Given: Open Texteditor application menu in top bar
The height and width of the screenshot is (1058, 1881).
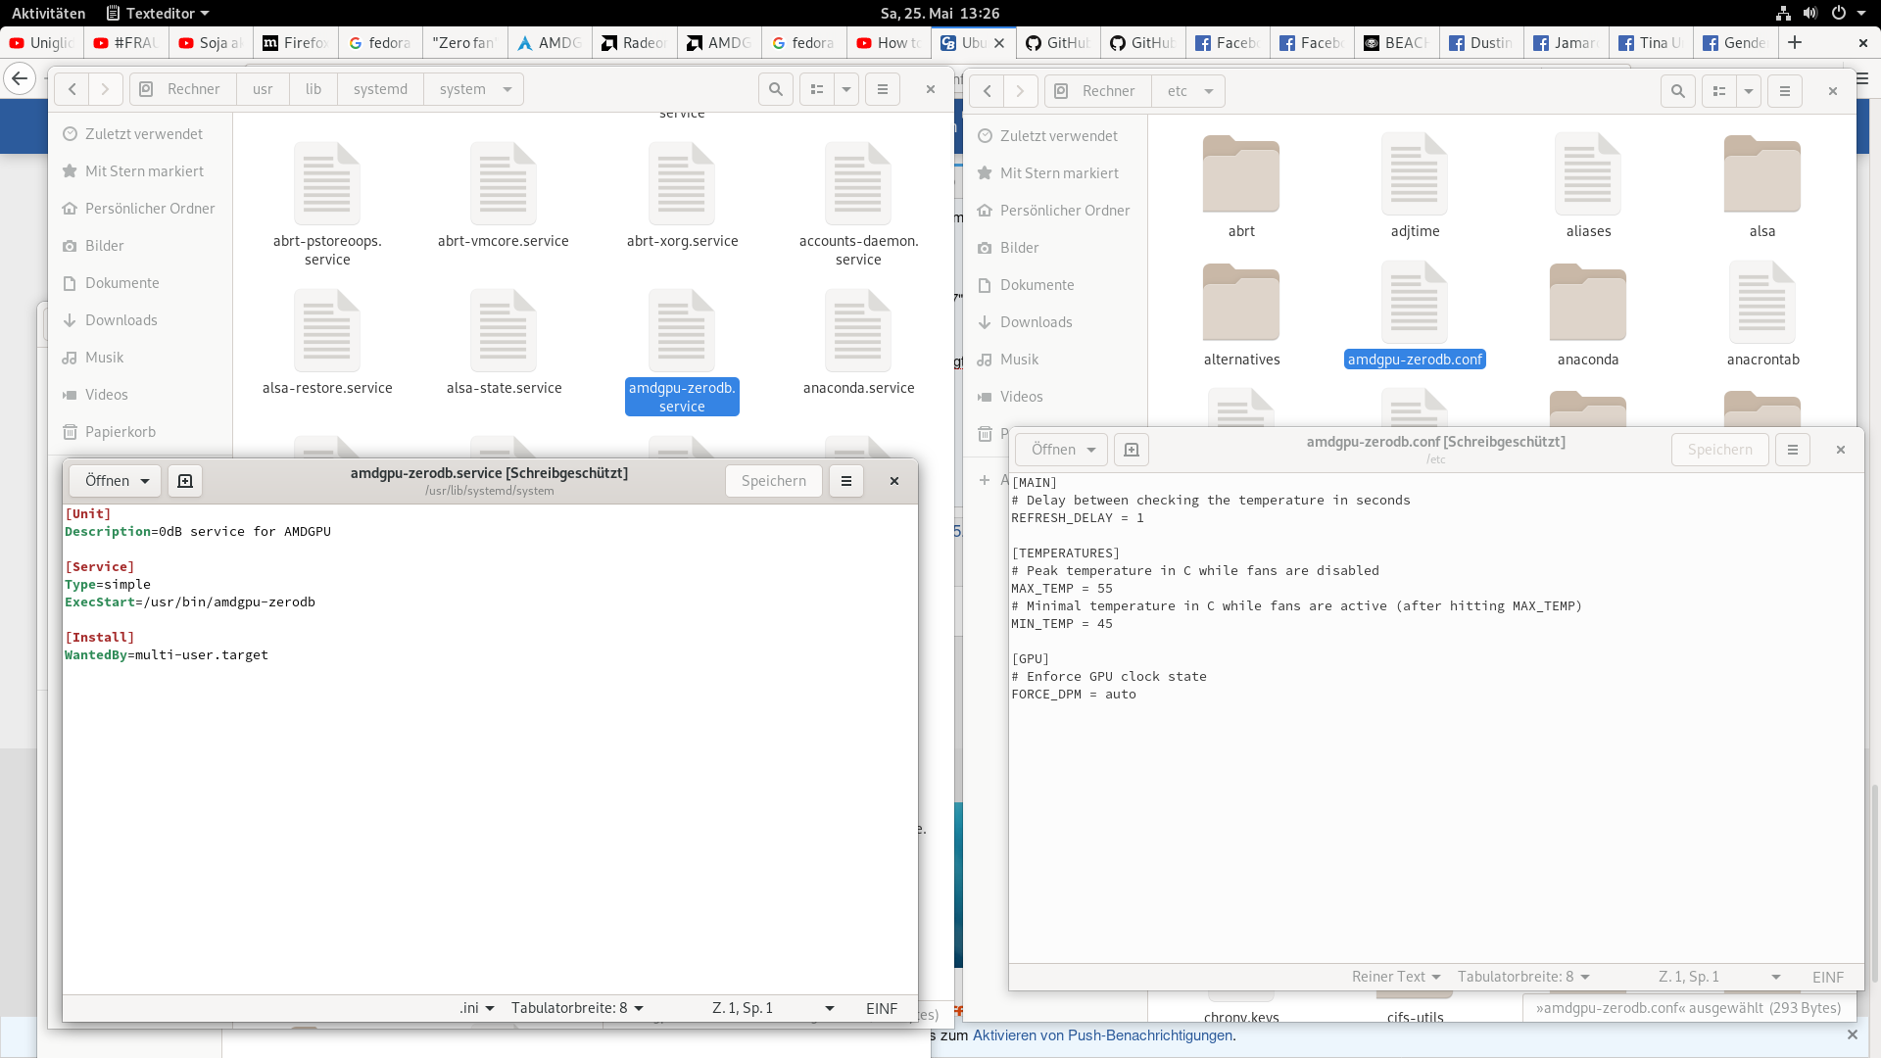Looking at the screenshot, I should 159,13.
